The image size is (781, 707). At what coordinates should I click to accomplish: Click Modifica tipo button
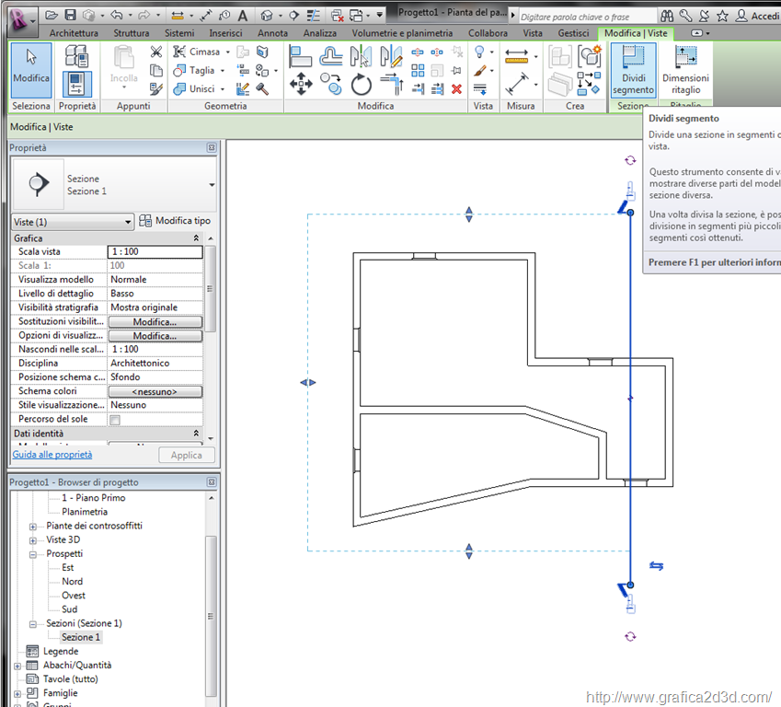coord(175,221)
